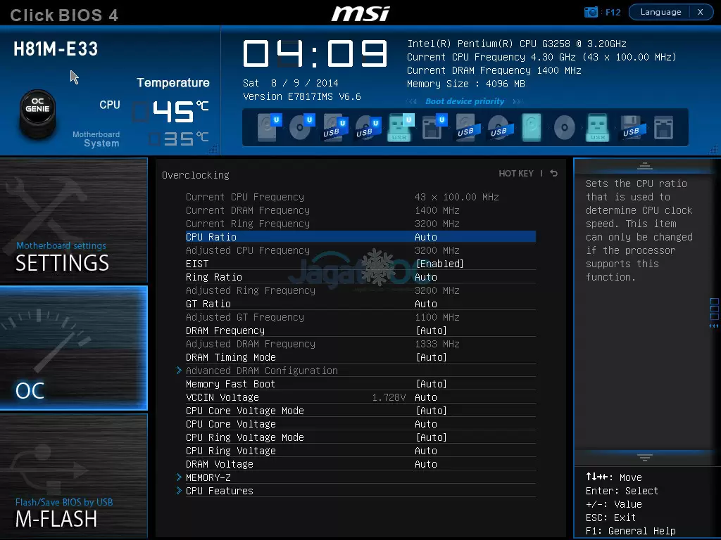The image size is (721, 540).
Task: Select first UEFI hard disk boot device
Action: tap(268, 128)
